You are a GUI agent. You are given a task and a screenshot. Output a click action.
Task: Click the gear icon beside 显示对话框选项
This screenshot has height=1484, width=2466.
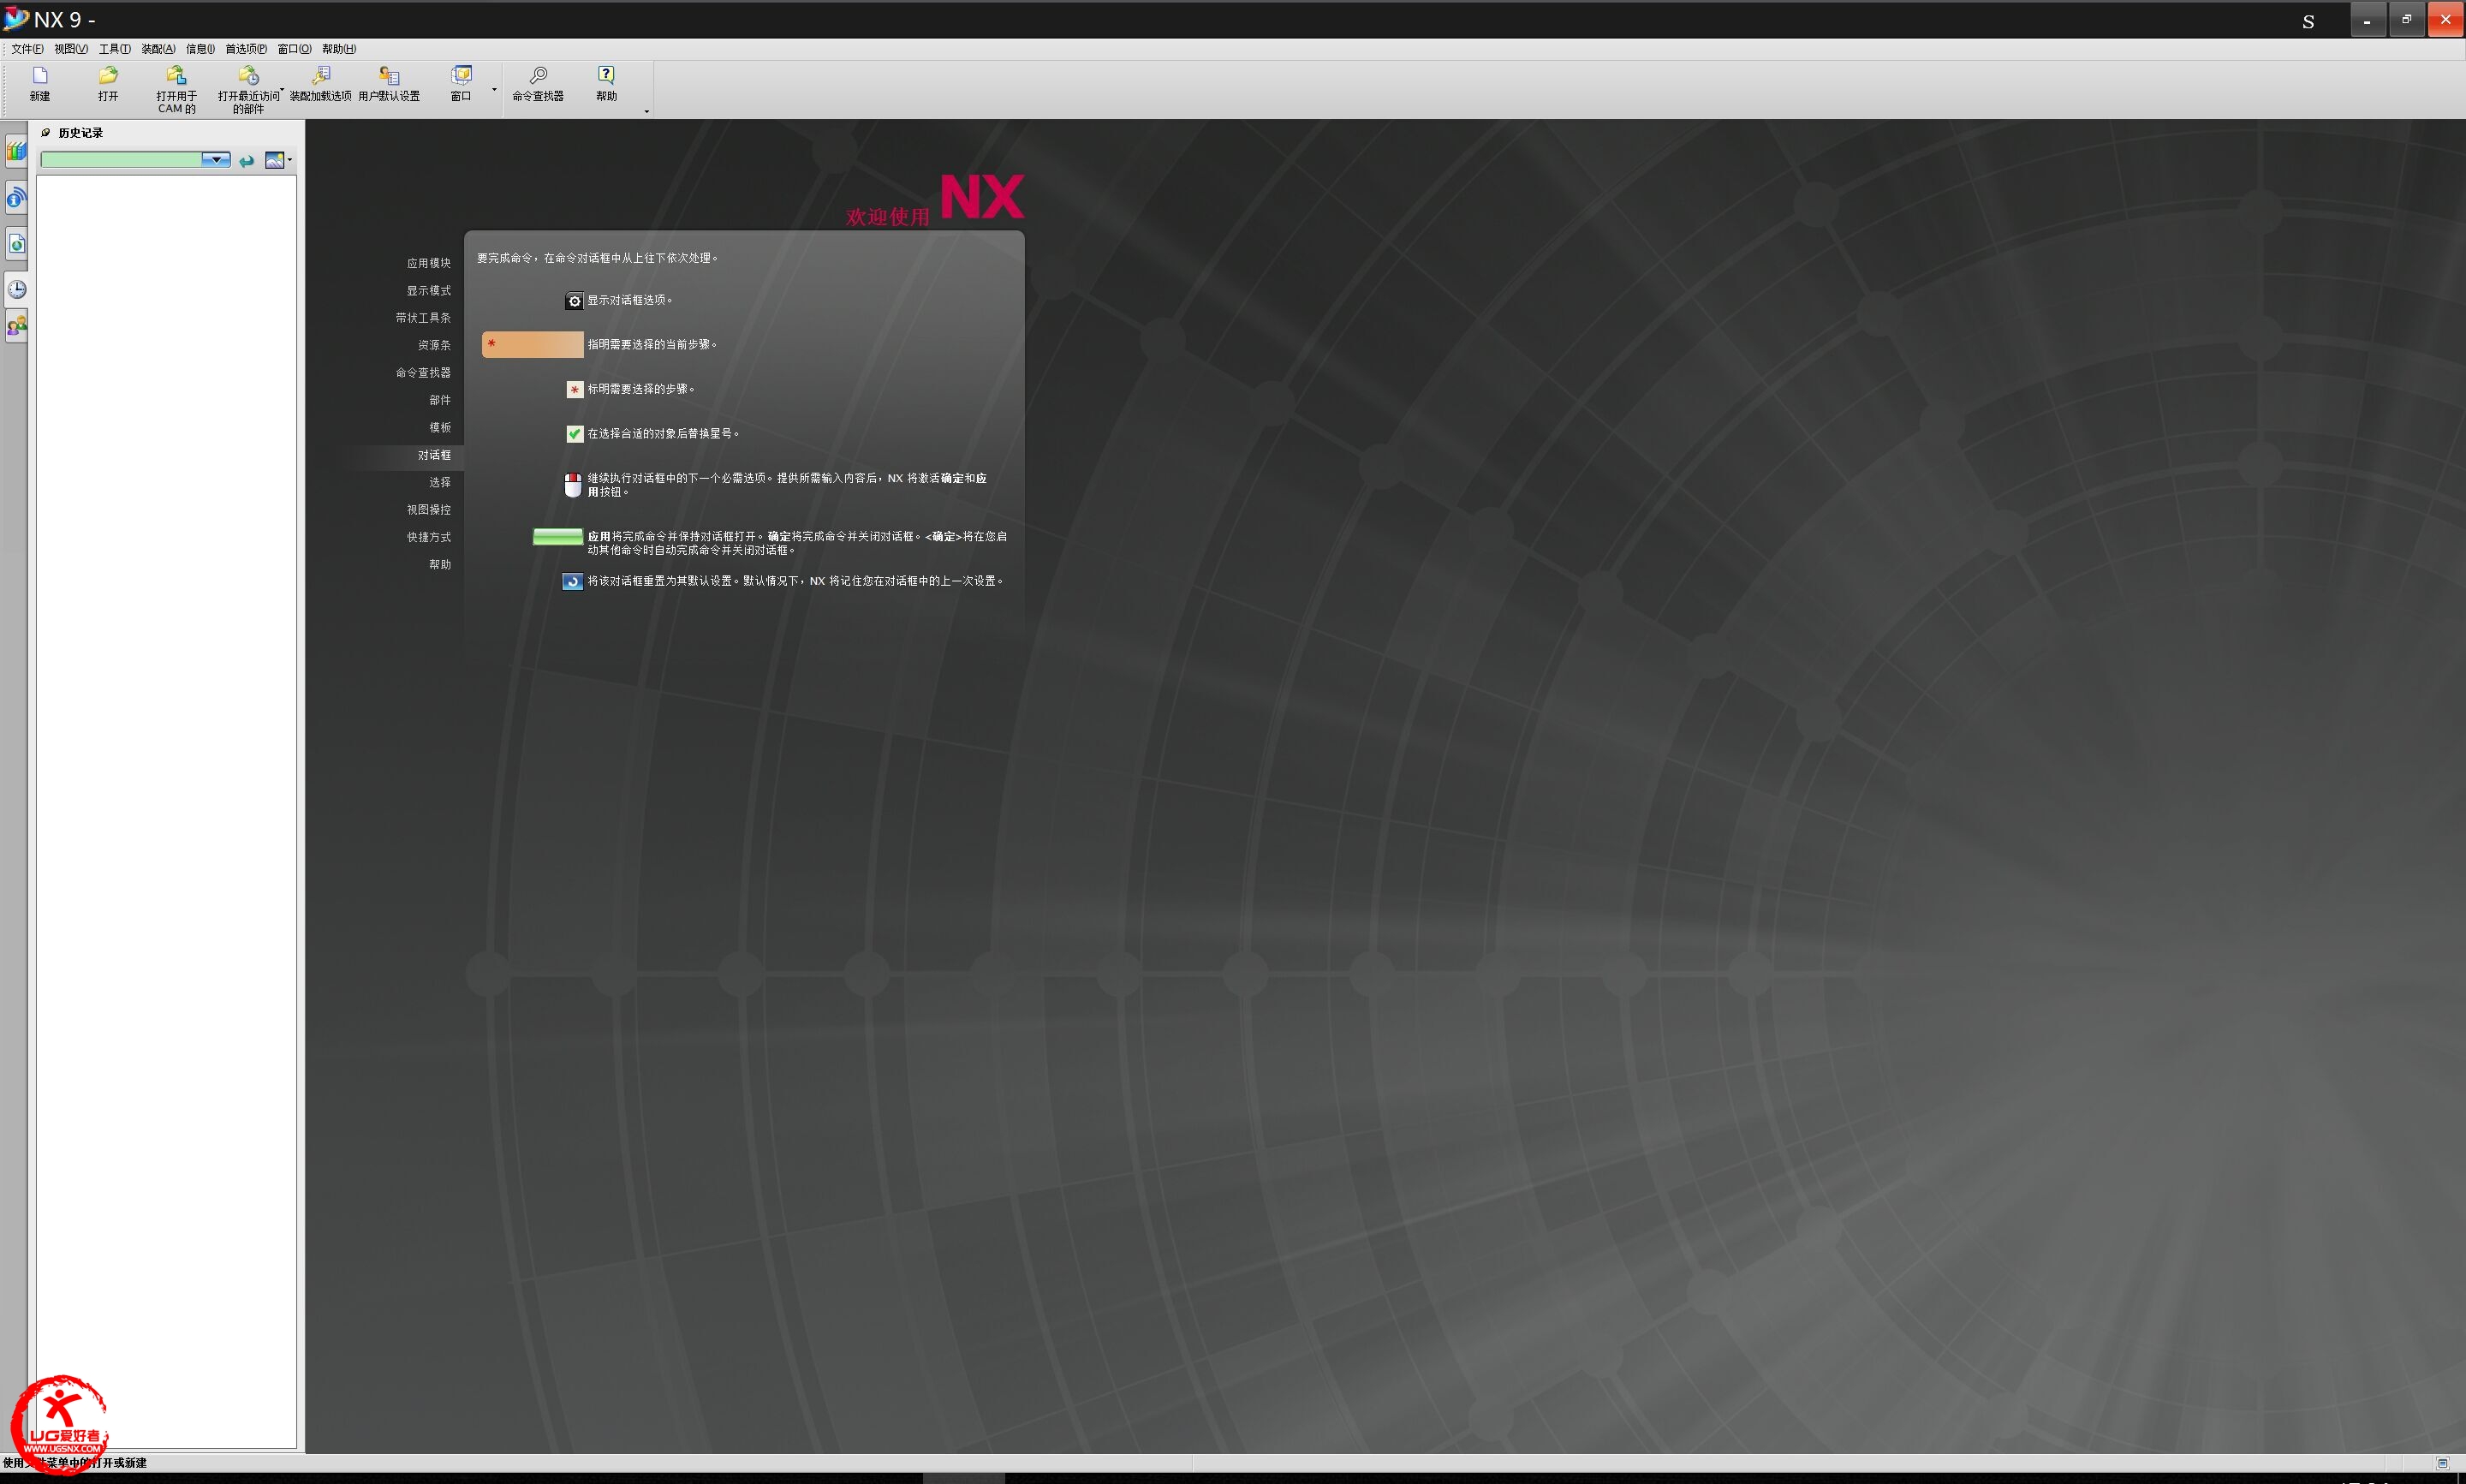tap(575, 300)
